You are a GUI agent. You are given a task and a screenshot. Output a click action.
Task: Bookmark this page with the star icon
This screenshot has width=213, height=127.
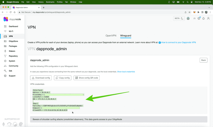pos(190,12)
